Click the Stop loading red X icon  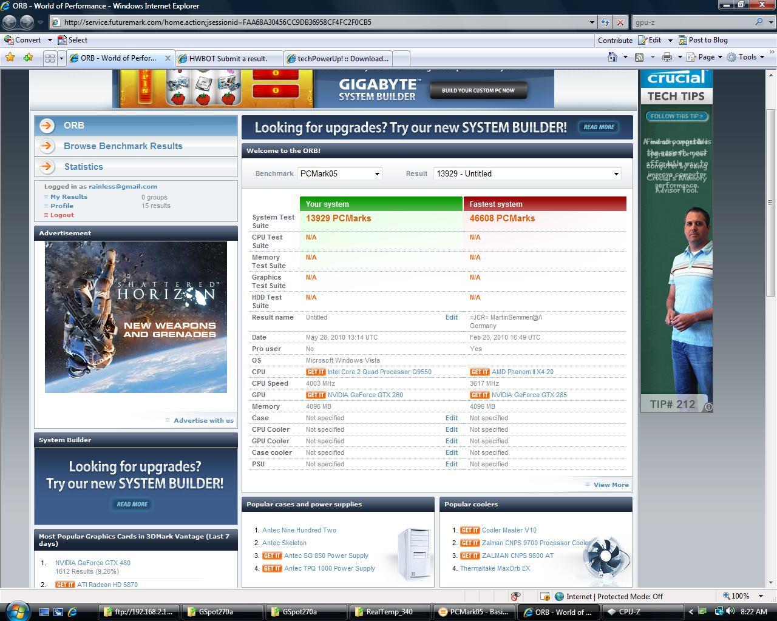pos(620,22)
